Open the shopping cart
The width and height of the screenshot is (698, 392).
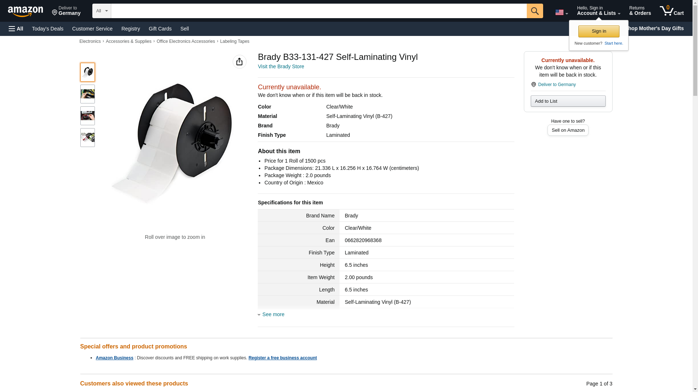[x=671, y=11]
